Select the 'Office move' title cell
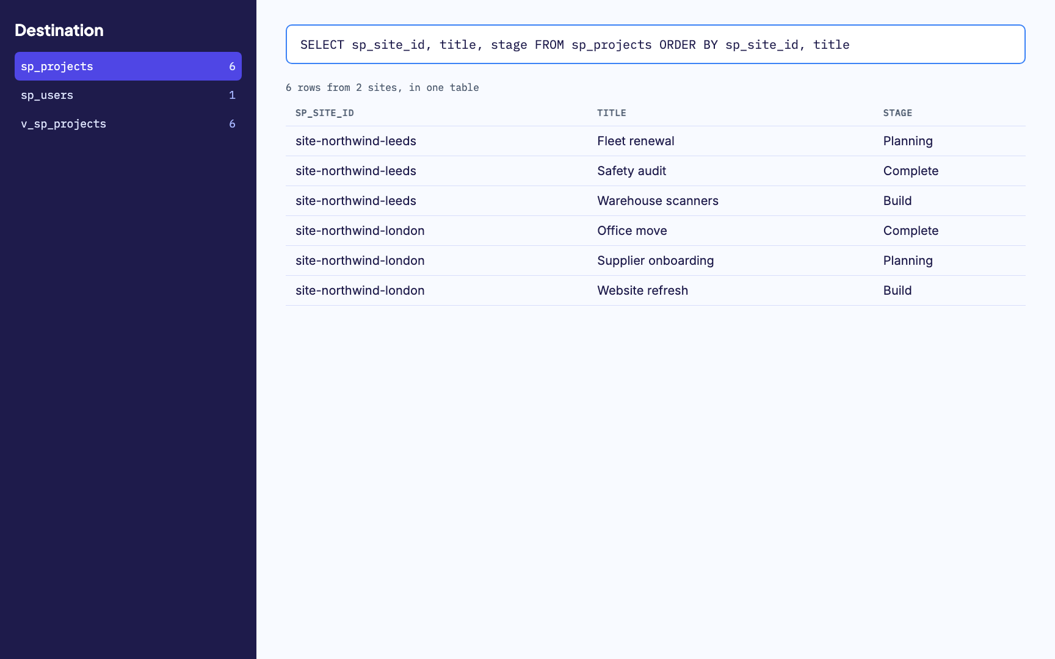Viewport: 1055px width, 659px height. click(x=632, y=231)
